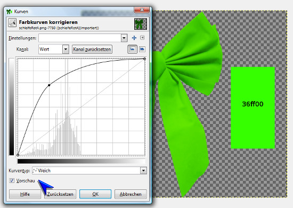Click the bow icon in the Kurven title bar
The image size is (293, 208).
point(9,12)
